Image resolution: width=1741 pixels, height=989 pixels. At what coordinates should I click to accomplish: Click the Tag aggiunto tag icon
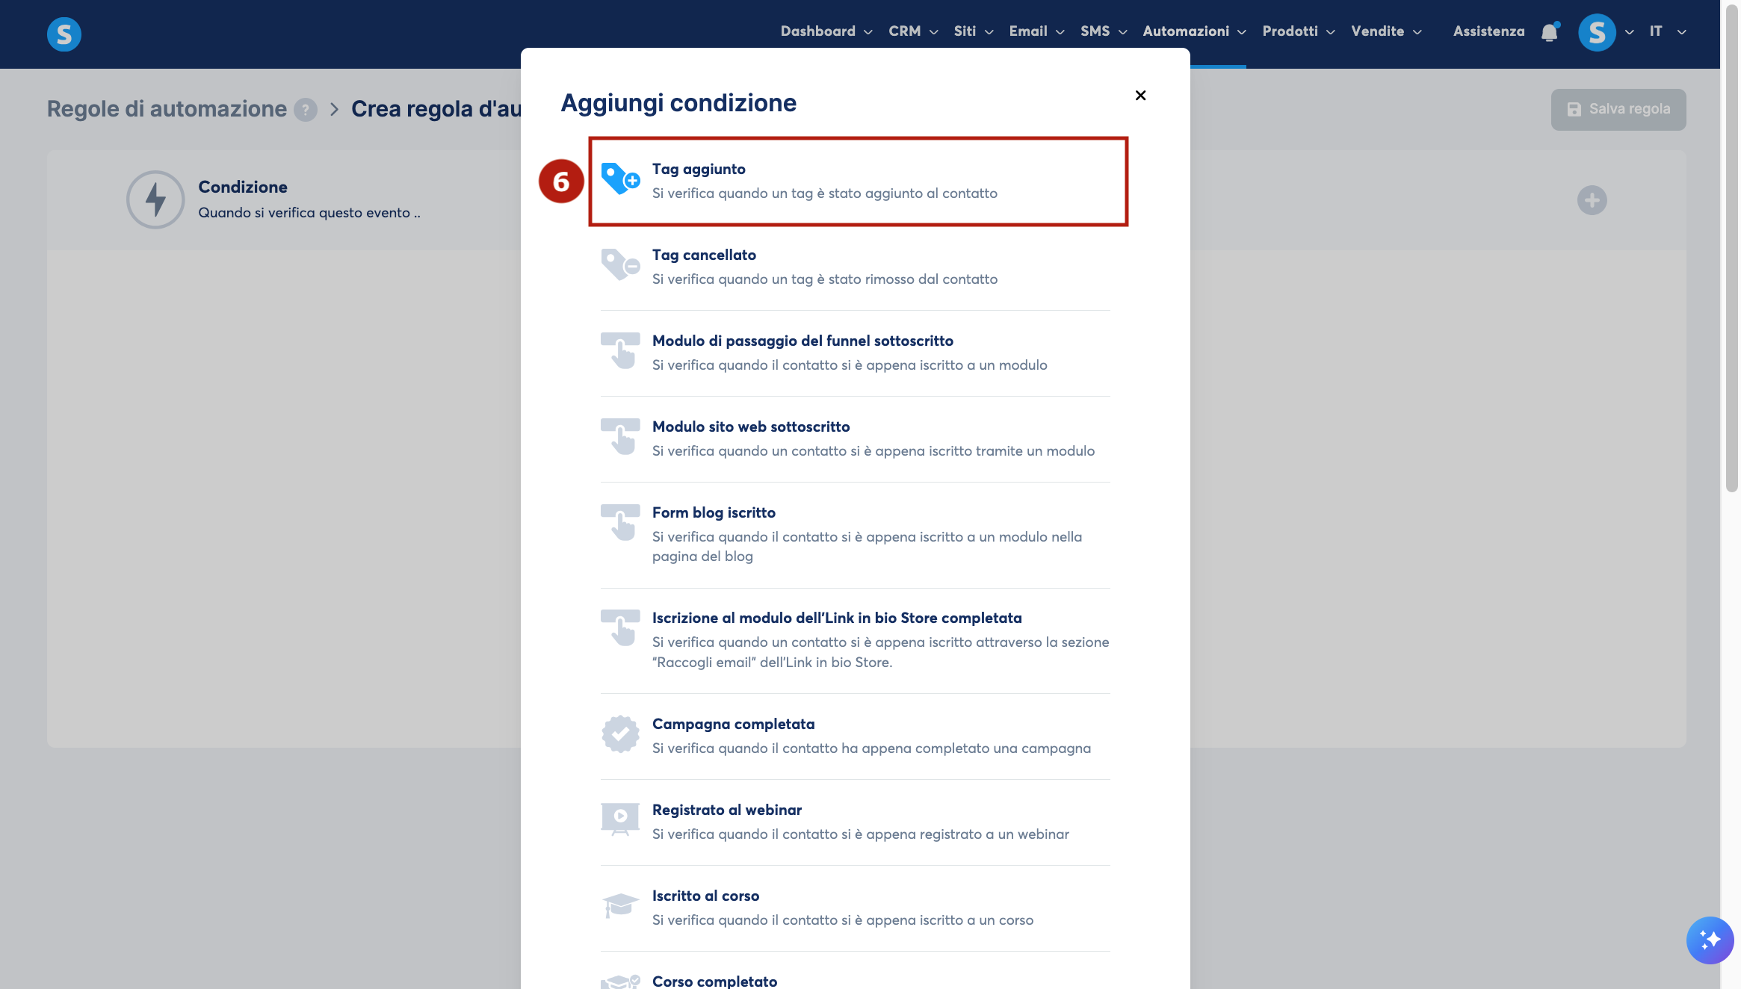click(620, 179)
